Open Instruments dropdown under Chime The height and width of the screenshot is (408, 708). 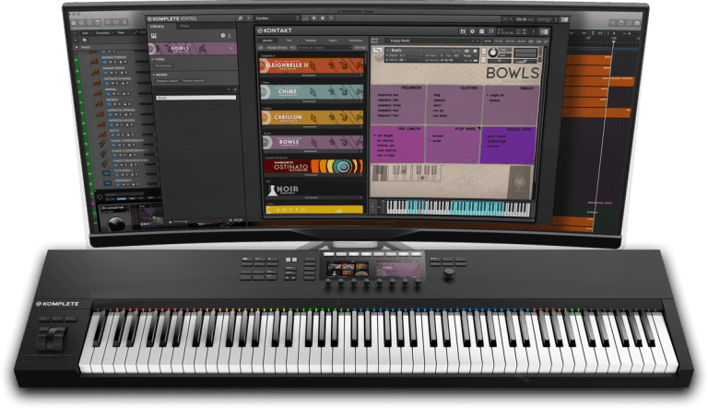coord(313,101)
